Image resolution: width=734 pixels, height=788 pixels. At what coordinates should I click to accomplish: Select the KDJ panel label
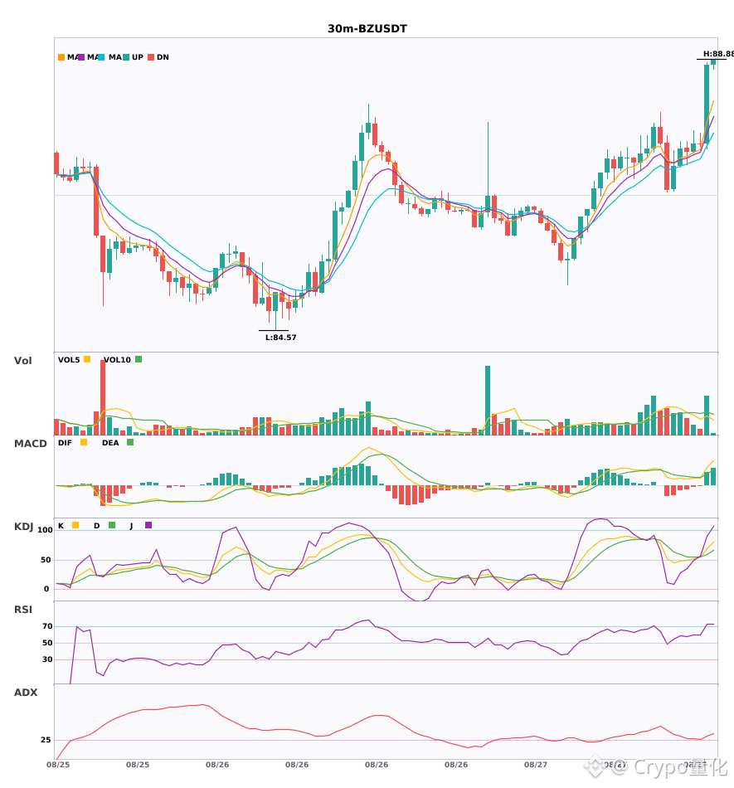click(x=23, y=527)
